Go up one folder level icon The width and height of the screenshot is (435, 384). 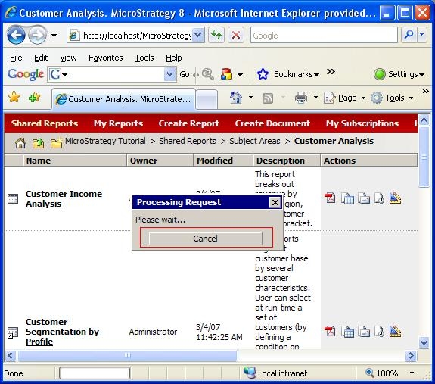click(38, 143)
